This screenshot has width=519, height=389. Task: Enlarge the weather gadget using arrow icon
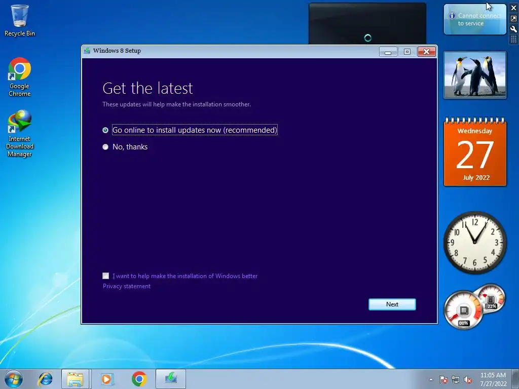pyautogui.click(x=514, y=18)
